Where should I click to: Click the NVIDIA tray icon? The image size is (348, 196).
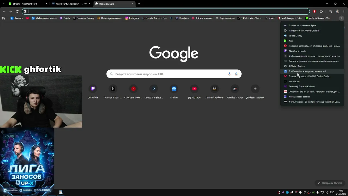pyautogui.click(x=313, y=192)
